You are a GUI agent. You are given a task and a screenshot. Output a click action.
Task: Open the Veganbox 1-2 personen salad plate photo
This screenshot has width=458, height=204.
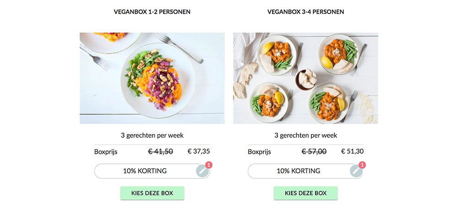tap(152, 78)
